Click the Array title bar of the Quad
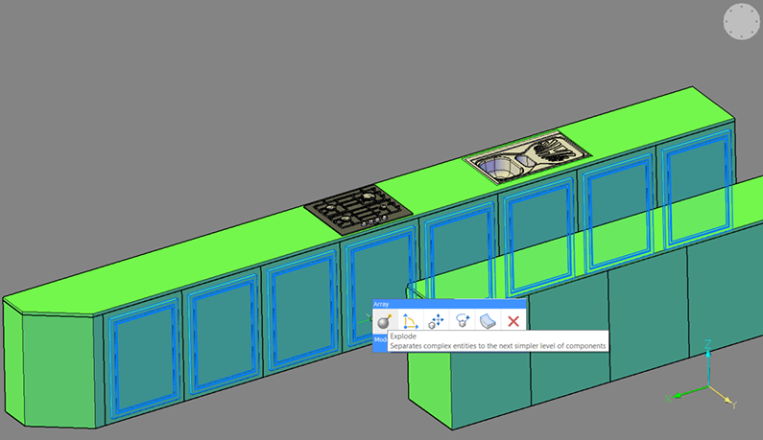The width and height of the screenshot is (763, 440). [449, 304]
